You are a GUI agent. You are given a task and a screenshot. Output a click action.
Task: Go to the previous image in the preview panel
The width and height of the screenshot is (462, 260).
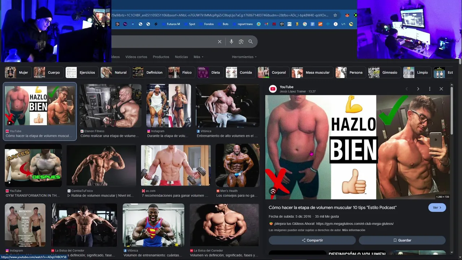coord(406,89)
